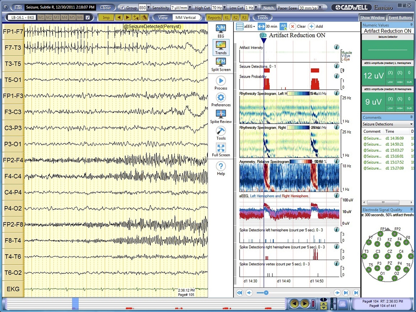Toggle montage M4 button
416x312 pixels.
[x=64, y=17]
